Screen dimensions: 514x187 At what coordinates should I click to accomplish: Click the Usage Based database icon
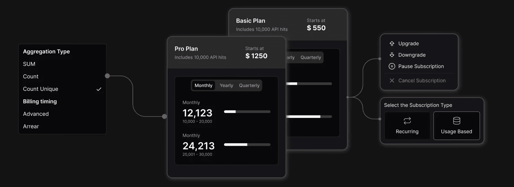457,121
